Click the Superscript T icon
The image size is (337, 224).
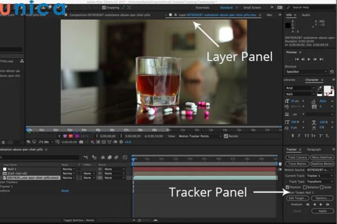(x=321, y=136)
